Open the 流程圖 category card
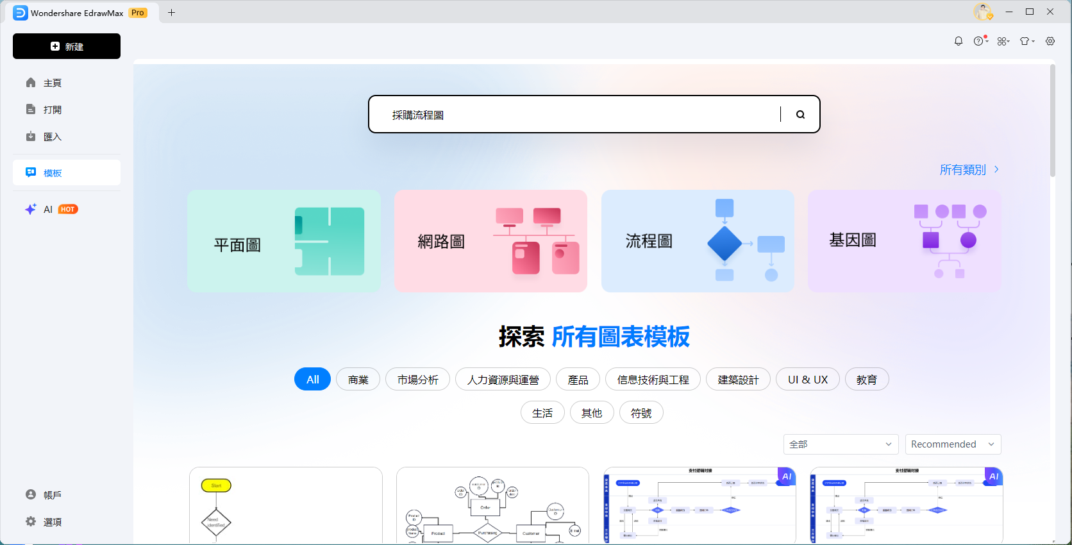This screenshot has height=545, width=1072. coord(698,241)
